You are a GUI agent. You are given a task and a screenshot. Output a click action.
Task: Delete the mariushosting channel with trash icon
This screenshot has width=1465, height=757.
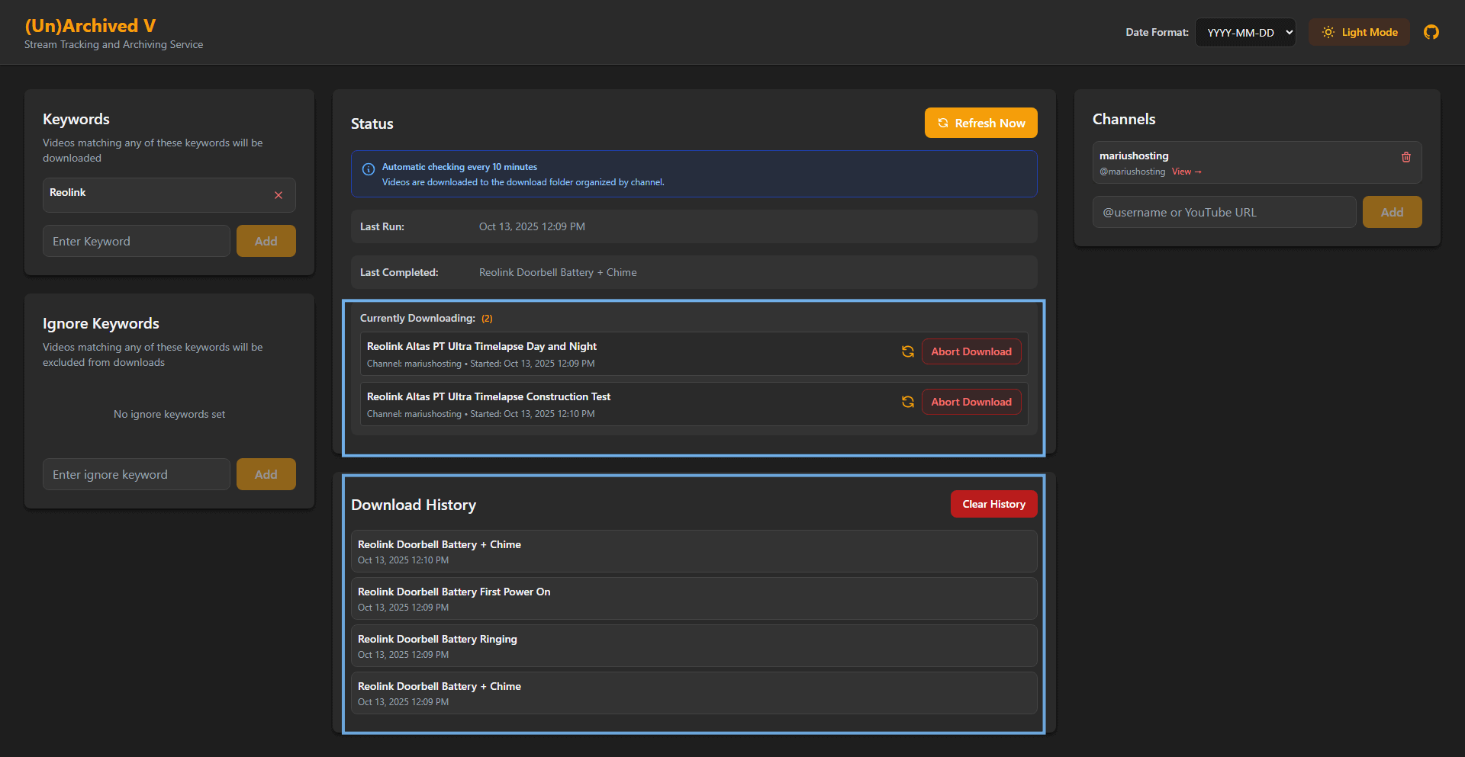point(1405,157)
